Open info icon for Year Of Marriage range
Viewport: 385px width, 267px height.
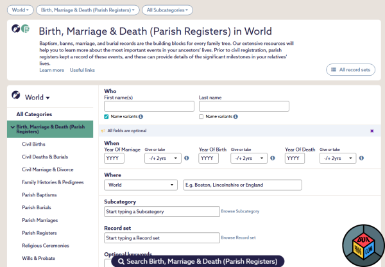(x=187, y=158)
